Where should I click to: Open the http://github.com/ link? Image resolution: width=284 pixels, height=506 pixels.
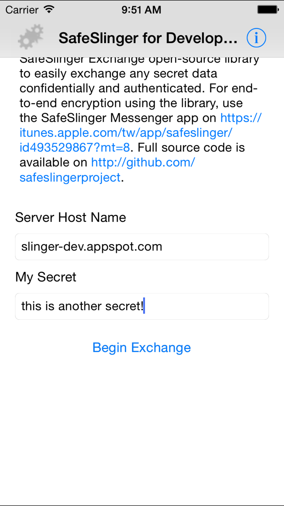[x=143, y=162]
